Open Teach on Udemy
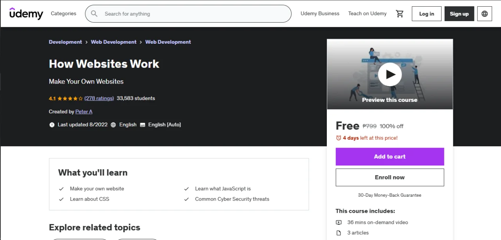501x240 pixels. [x=368, y=14]
